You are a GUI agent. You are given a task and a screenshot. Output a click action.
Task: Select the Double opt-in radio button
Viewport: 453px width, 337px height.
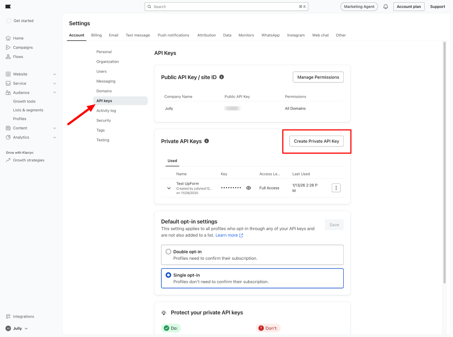[x=169, y=252]
